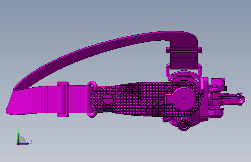This screenshot has height=162, width=251.
Task: Click the blue Z axis arrow of the triad
Action: click(24, 144)
